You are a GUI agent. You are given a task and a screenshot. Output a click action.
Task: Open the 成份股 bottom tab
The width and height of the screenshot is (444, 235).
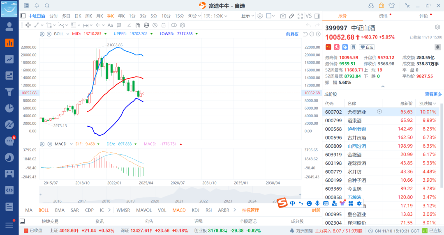click(297, 221)
